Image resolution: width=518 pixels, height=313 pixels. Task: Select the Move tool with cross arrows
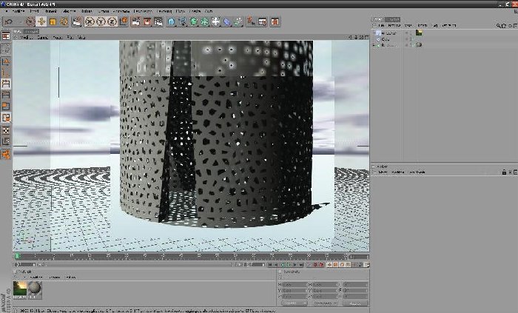pyautogui.click(x=41, y=21)
